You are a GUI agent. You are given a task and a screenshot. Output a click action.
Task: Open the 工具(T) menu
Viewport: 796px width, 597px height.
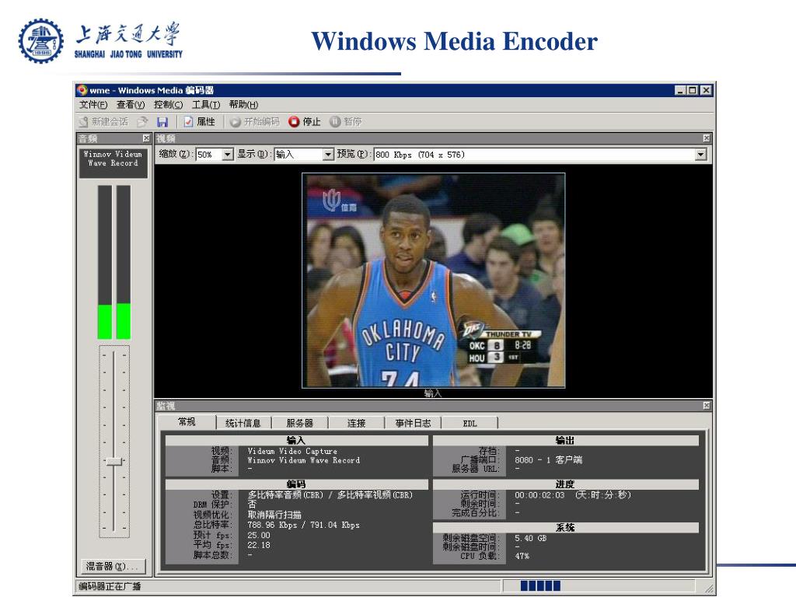(x=205, y=105)
